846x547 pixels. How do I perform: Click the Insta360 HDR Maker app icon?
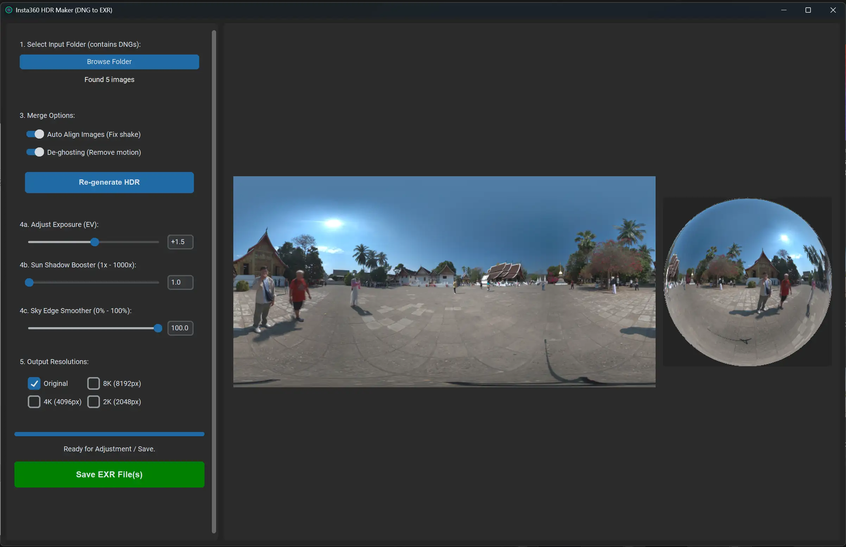click(x=9, y=10)
